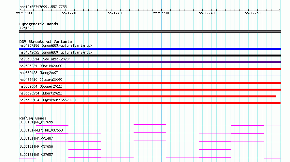The image size is (290, 162).
Task: Click ruler tick label 55717700
Action: coord(24,13)
